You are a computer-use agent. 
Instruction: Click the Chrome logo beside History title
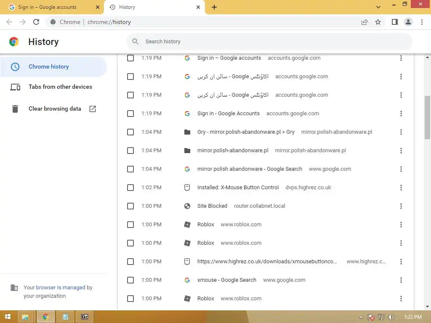[x=14, y=42]
